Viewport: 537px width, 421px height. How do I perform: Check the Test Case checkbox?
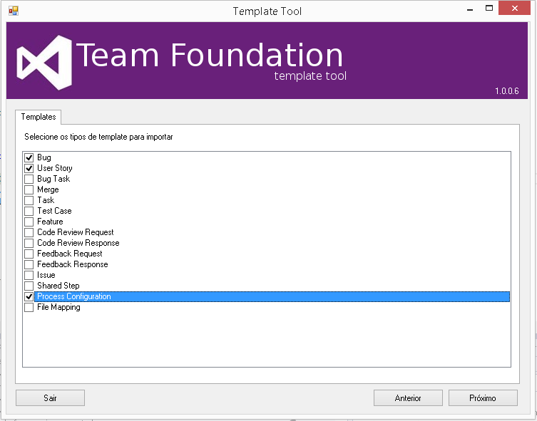point(29,211)
